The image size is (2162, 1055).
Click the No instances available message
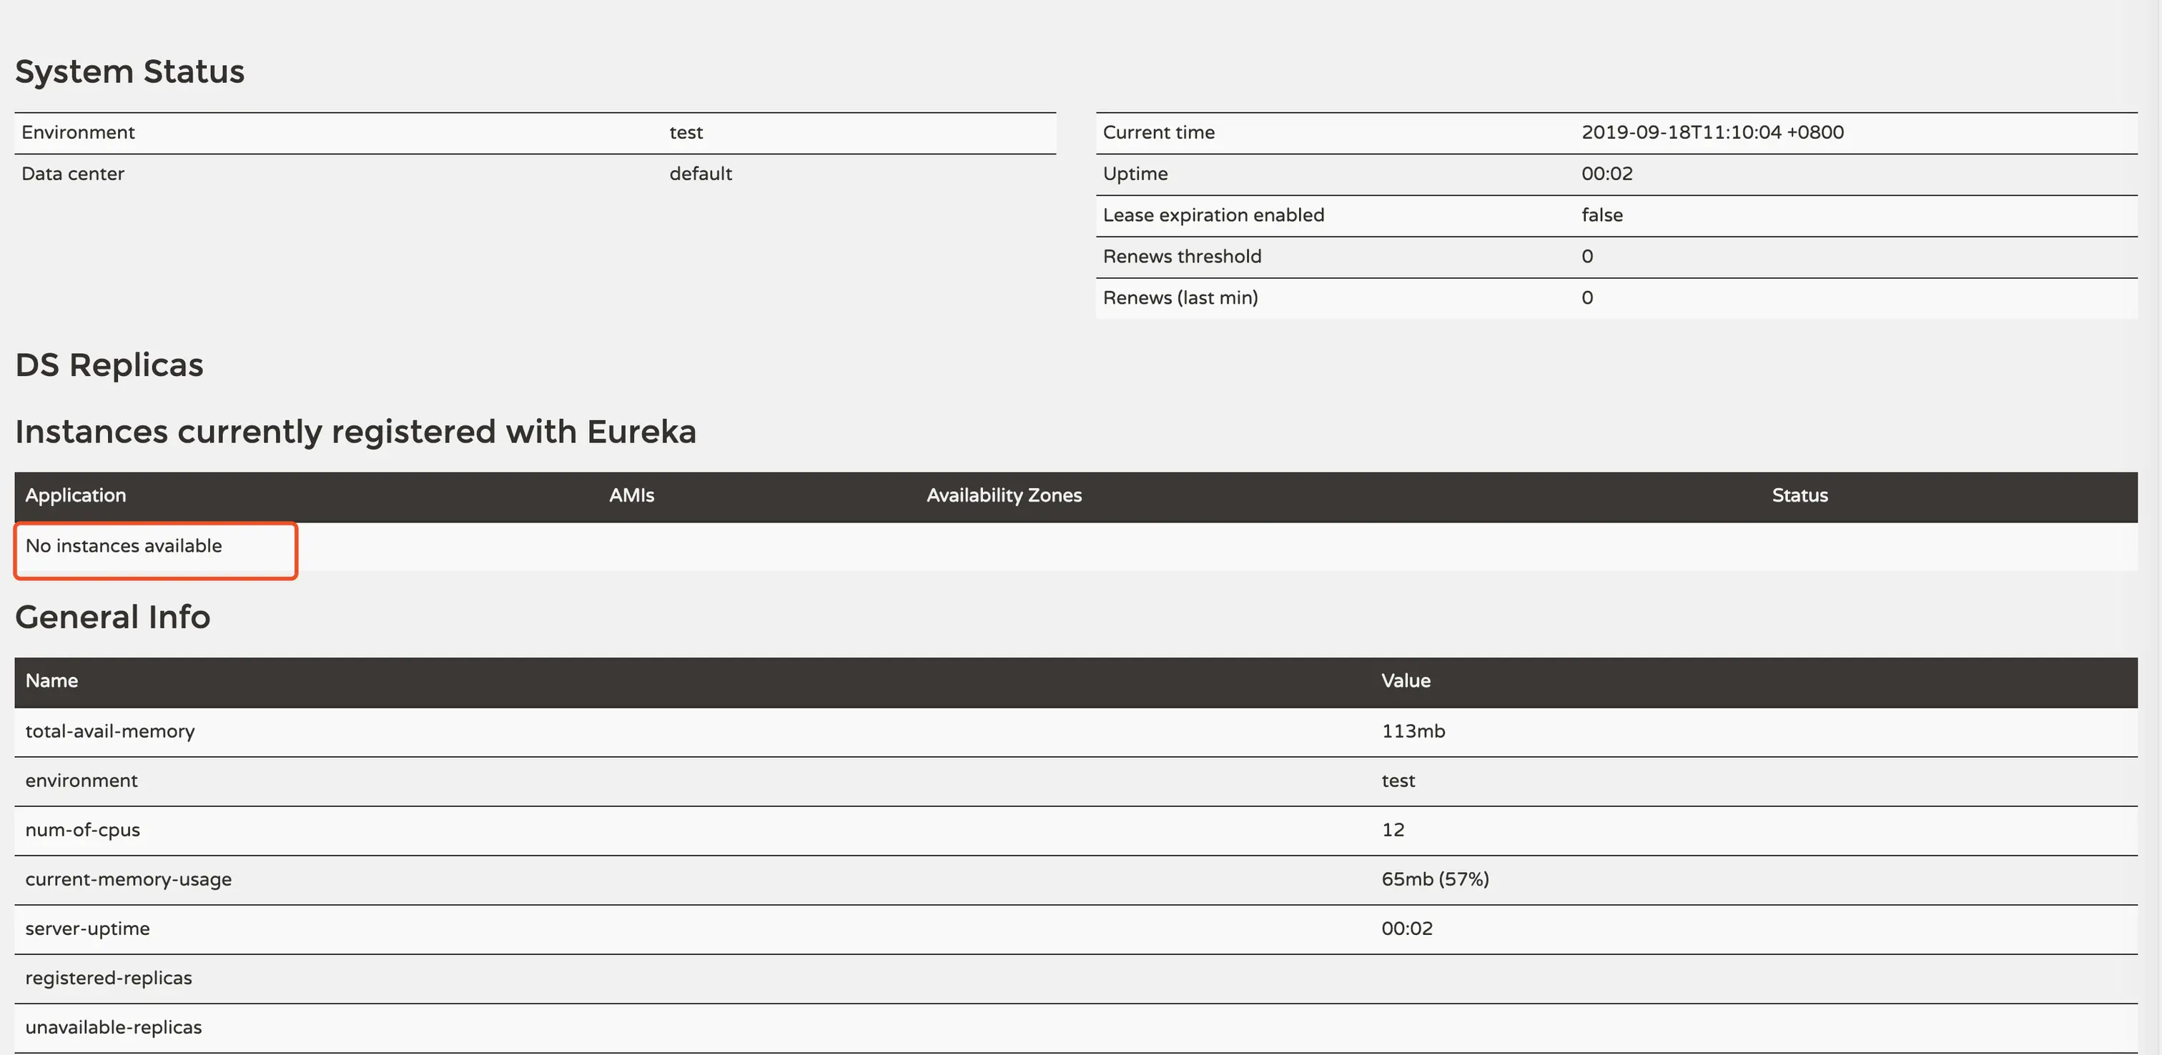click(124, 546)
